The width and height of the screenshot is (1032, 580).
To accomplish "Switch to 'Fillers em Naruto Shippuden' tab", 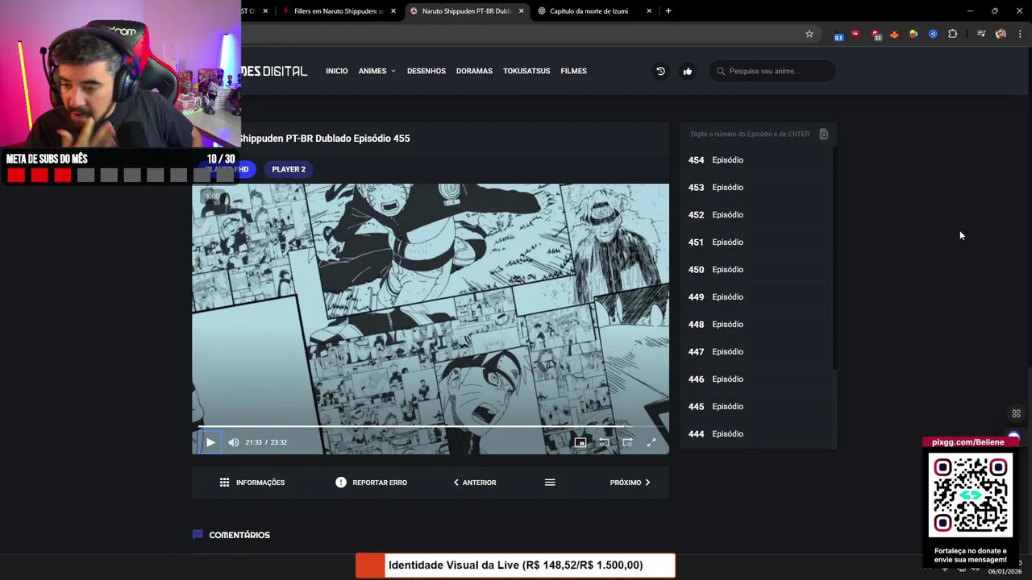I will click(338, 11).
